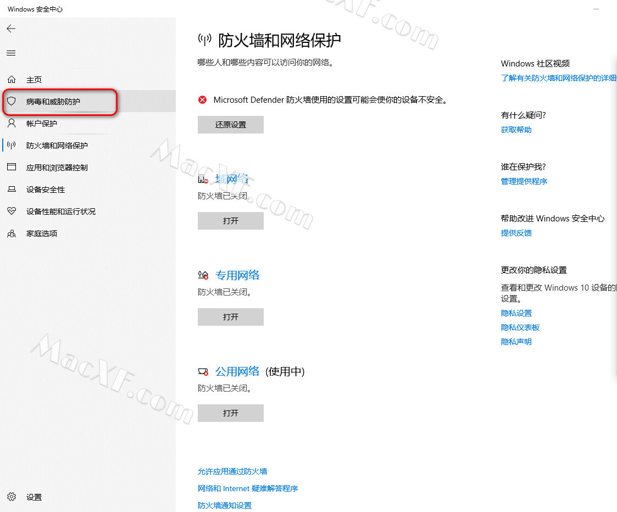Click the 管理提供程序 link

(524, 181)
